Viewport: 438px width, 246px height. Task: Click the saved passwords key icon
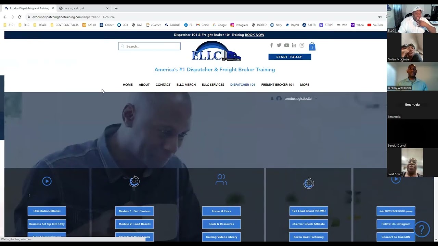point(380,17)
